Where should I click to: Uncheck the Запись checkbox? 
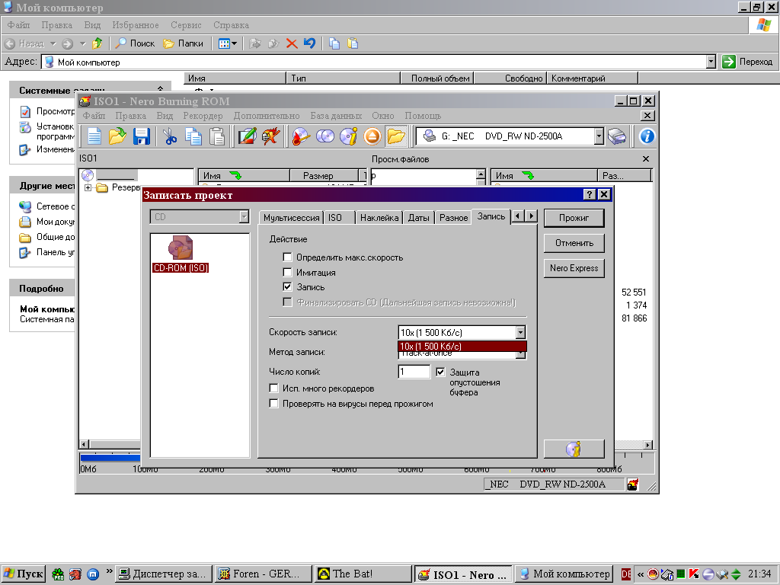(287, 286)
